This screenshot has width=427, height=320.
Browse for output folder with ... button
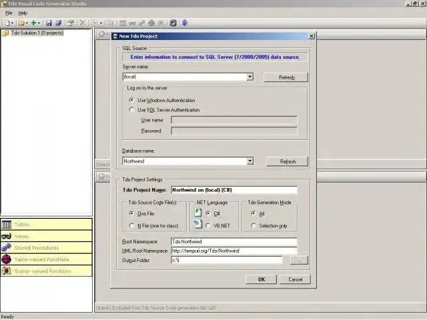click(x=300, y=261)
